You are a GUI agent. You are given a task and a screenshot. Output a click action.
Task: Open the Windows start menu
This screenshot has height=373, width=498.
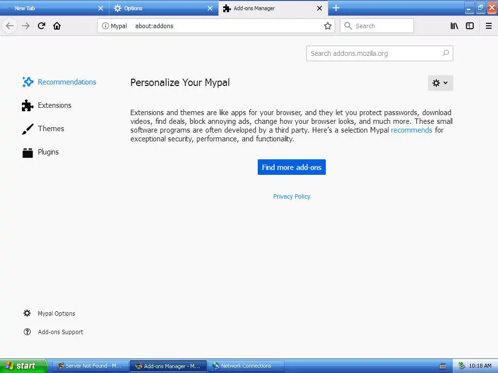click(x=23, y=366)
